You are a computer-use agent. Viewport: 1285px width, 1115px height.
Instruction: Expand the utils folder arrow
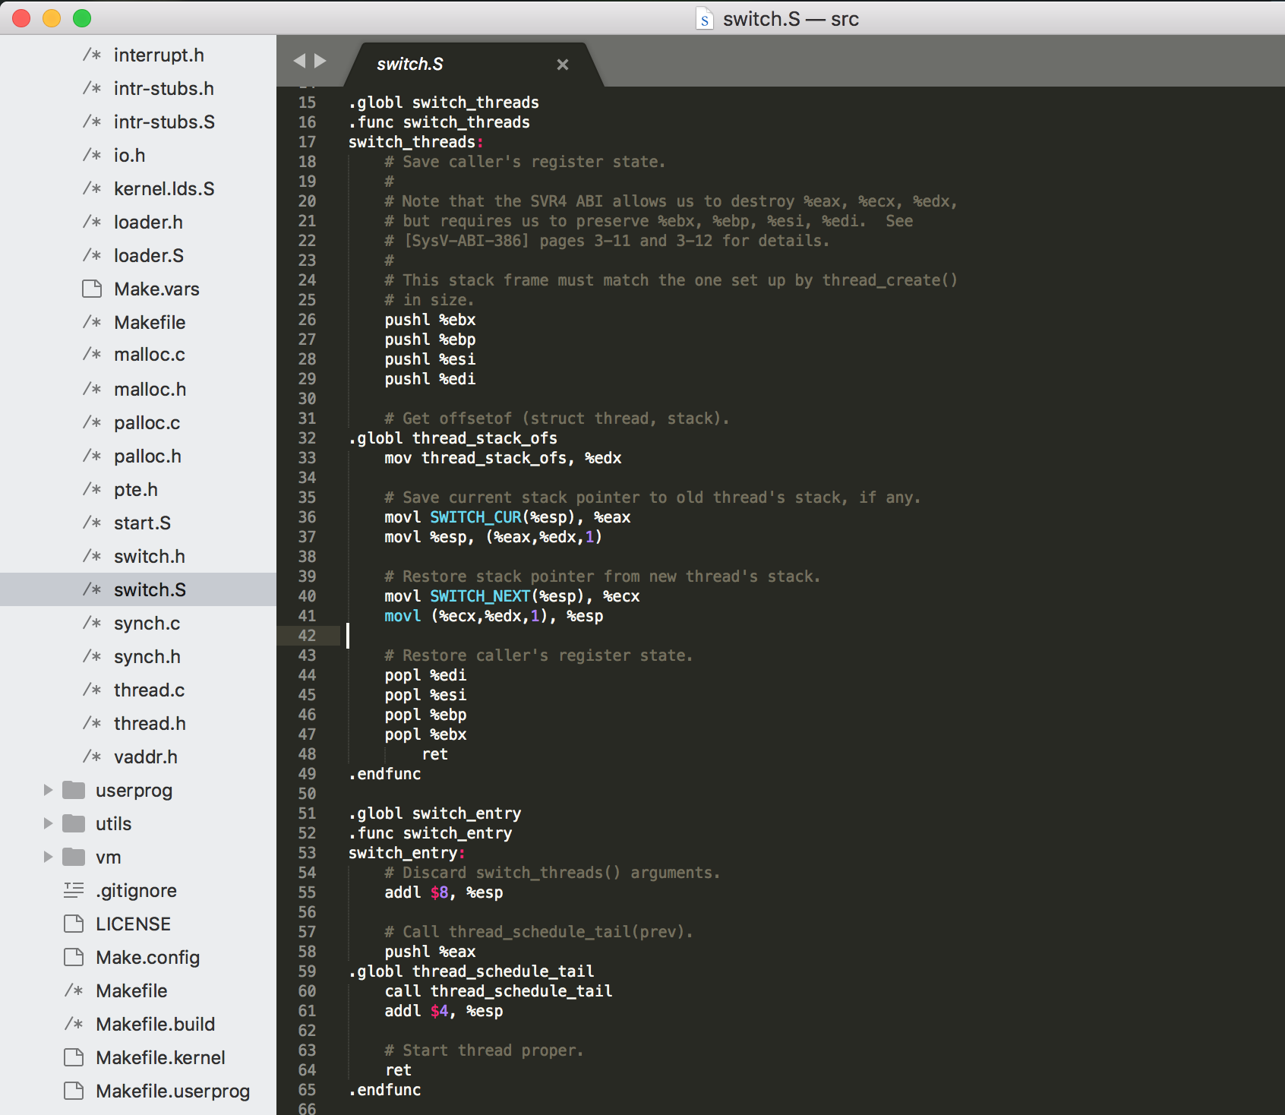[x=48, y=824]
